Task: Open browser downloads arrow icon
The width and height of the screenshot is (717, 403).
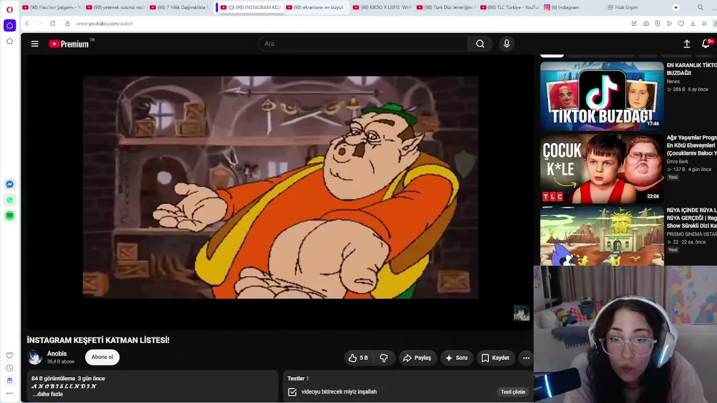Action: coord(693,24)
